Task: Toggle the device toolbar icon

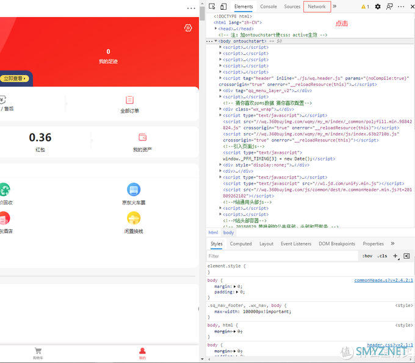Action: pyautogui.click(x=223, y=6)
